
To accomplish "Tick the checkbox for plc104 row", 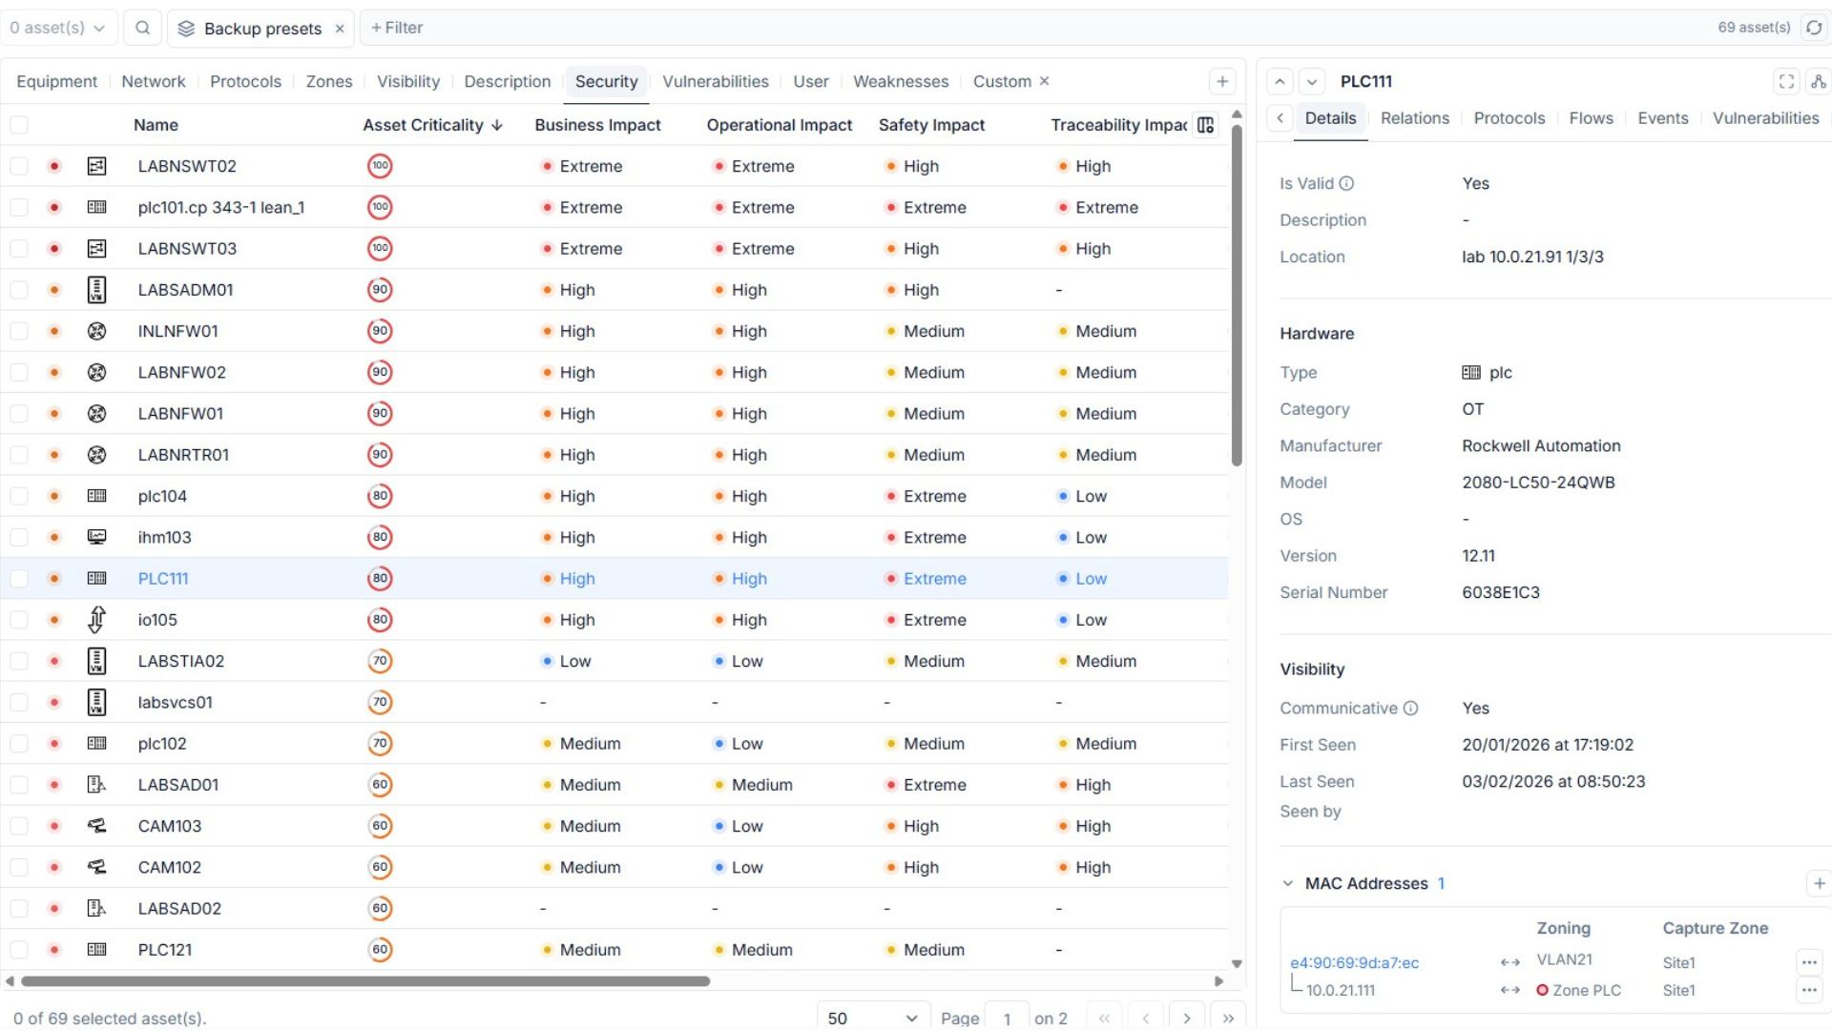I will pyautogui.click(x=19, y=496).
